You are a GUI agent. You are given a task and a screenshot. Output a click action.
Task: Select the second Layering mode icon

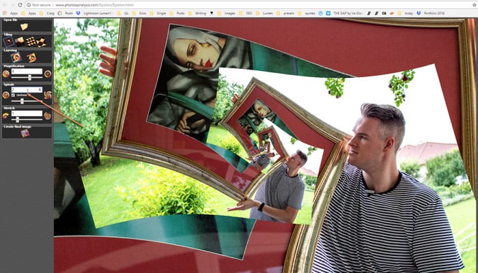coord(31,57)
